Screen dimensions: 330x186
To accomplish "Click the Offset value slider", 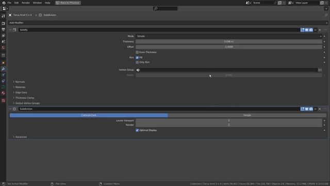I will pyautogui.click(x=229, y=47).
